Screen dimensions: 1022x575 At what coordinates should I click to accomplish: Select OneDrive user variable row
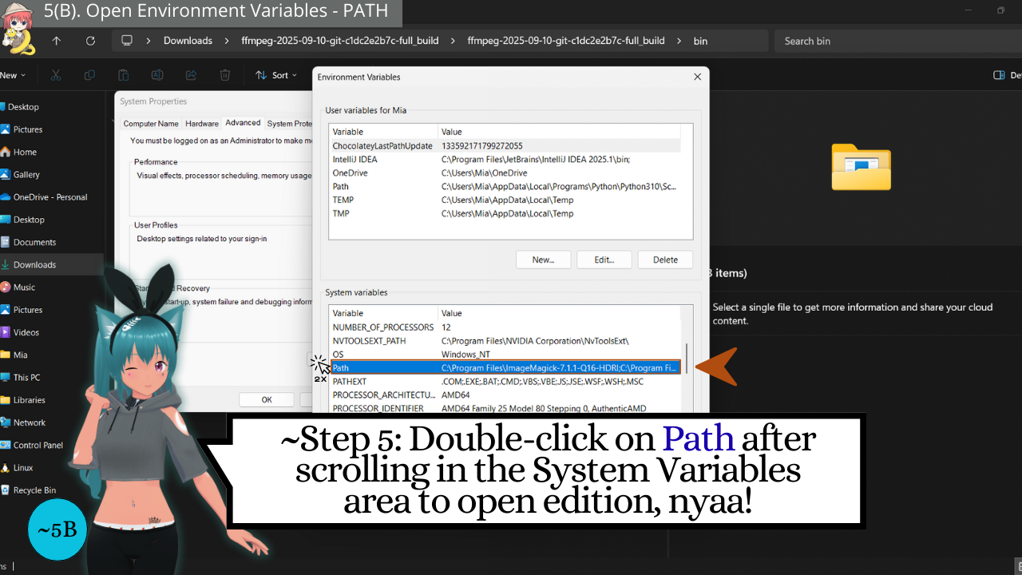click(505, 172)
